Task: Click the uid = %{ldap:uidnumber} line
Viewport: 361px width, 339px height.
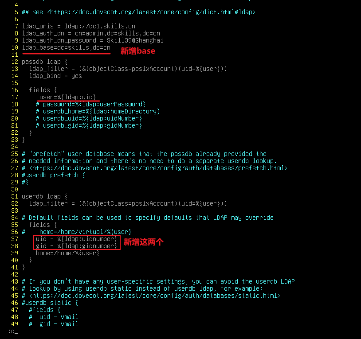Action: 76,239
